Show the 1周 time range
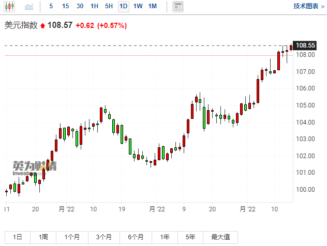 [43, 237]
